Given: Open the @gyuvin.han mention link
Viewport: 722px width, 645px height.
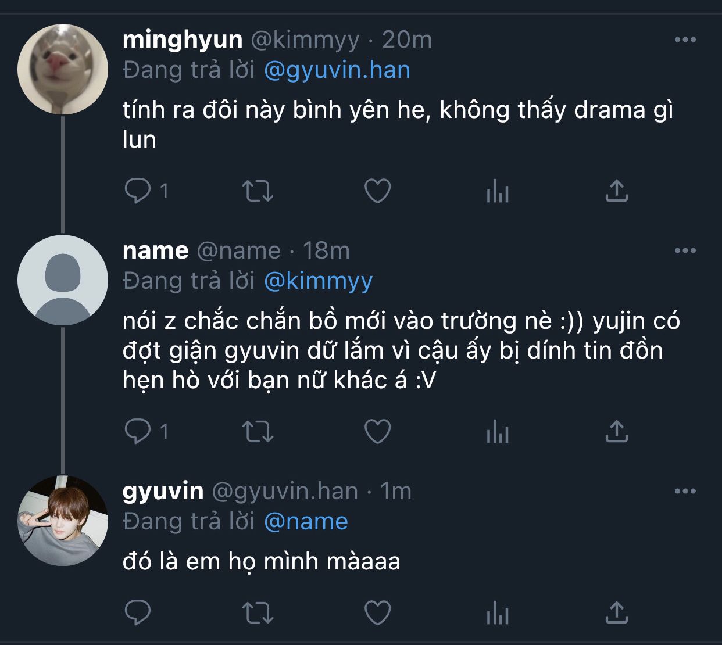Looking at the screenshot, I should [x=337, y=70].
